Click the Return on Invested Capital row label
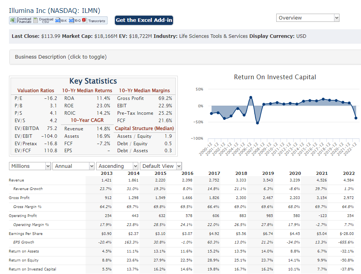This screenshot has height=274, width=361. tap(32, 269)
